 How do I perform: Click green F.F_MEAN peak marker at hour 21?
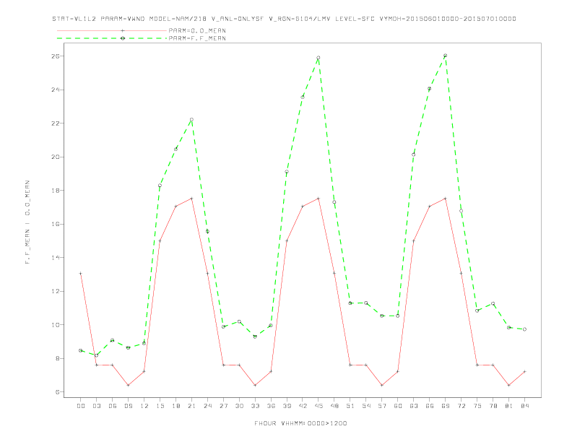tap(191, 119)
